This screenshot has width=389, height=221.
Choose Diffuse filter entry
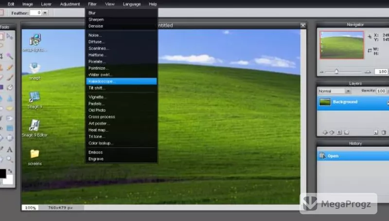(122, 42)
